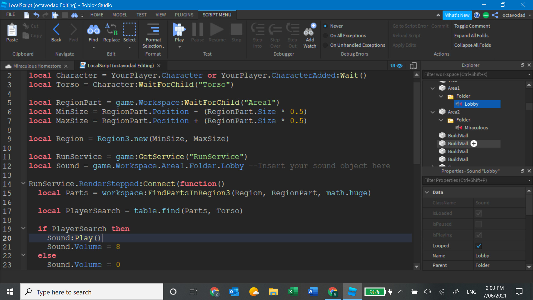Click the Select dashed-box icon
This screenshot has height=300, width=533.
click(129, 29)
